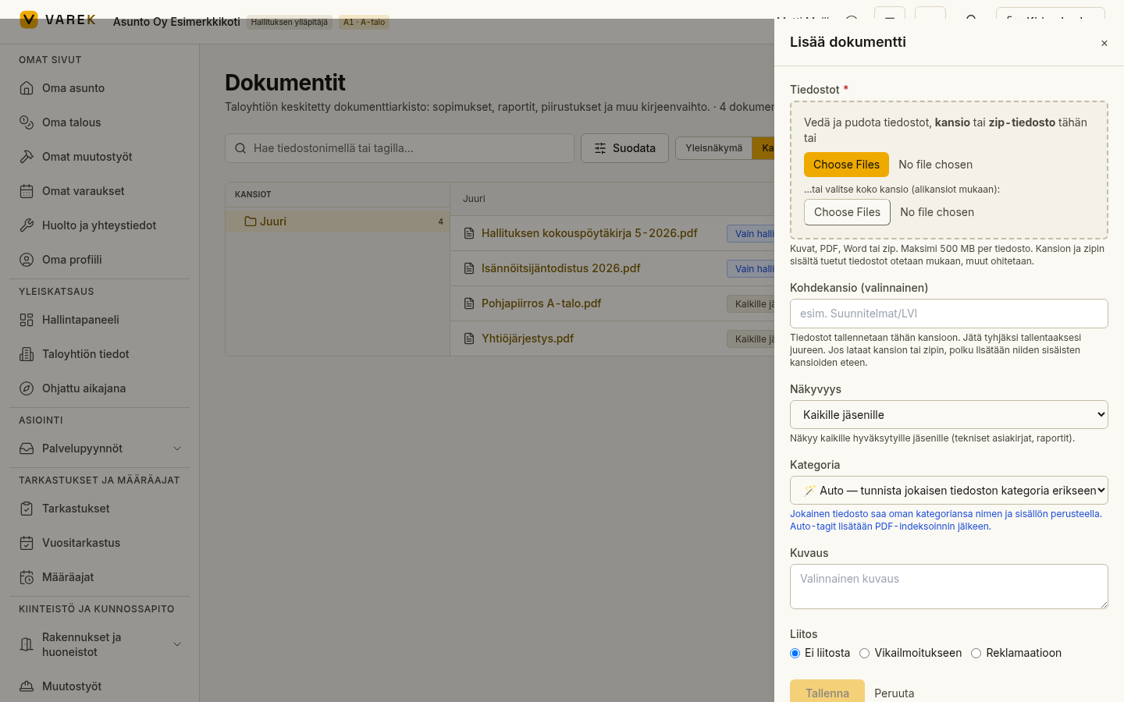Click Taloyhtiön tiedot building icon
Viewport: 1124px width, 702px height.
point(27,354)
